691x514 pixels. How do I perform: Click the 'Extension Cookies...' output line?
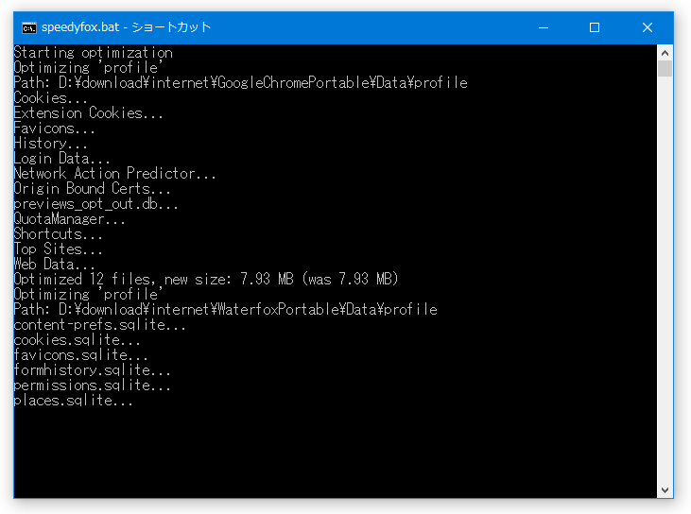click(x=88, y=113)
